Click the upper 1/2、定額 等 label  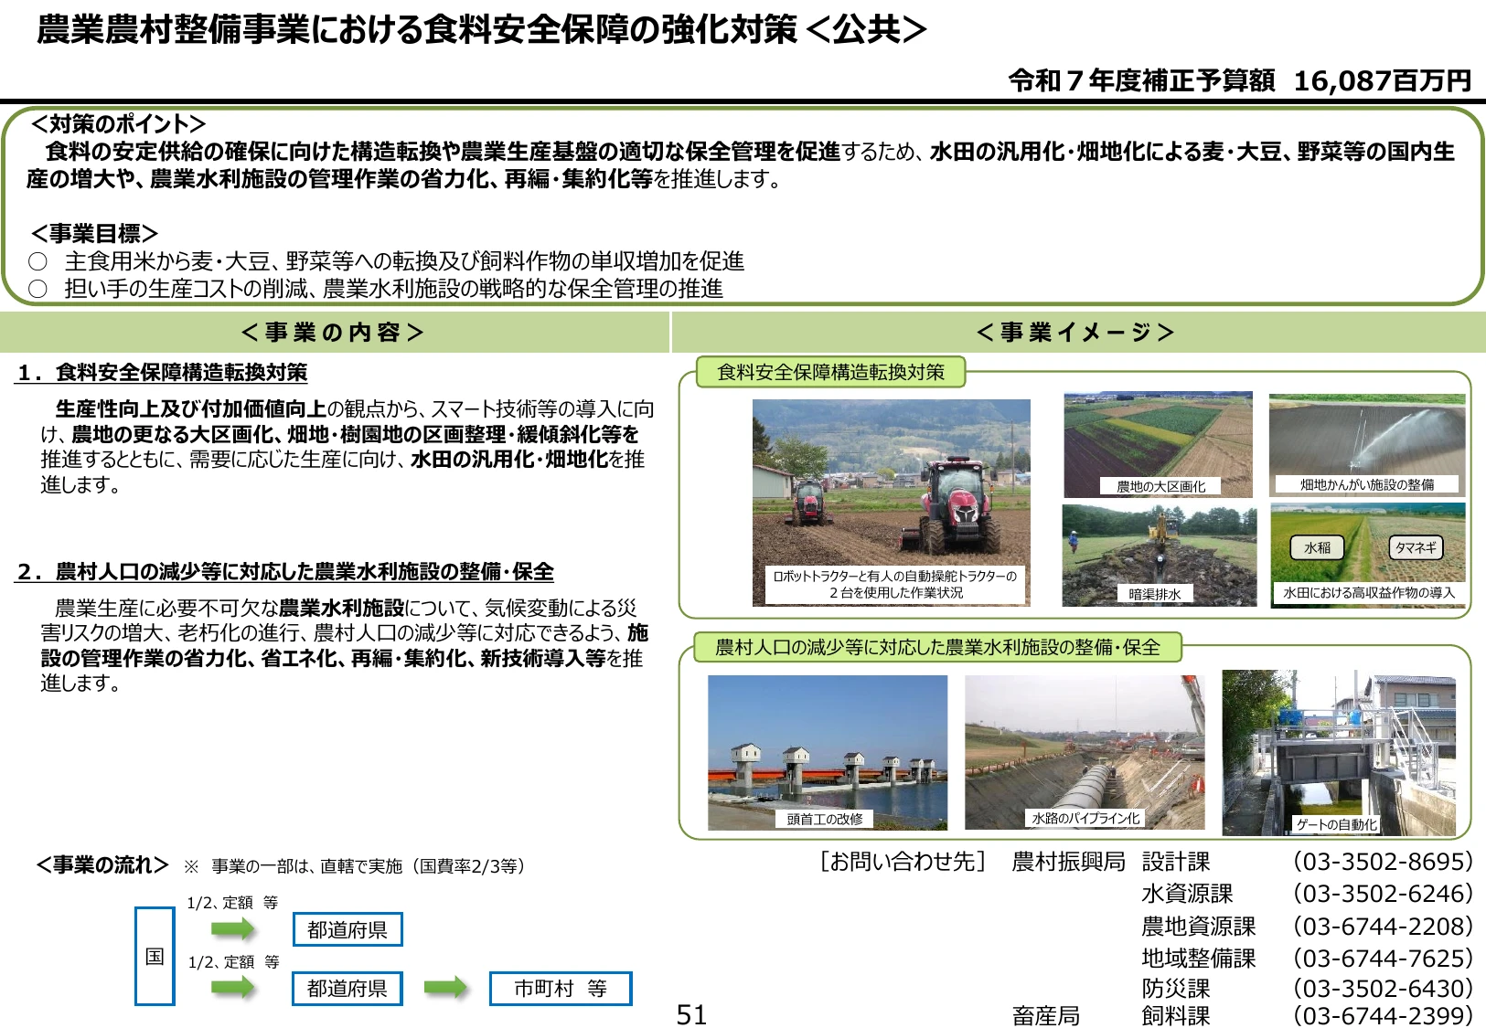coord(232,903)
